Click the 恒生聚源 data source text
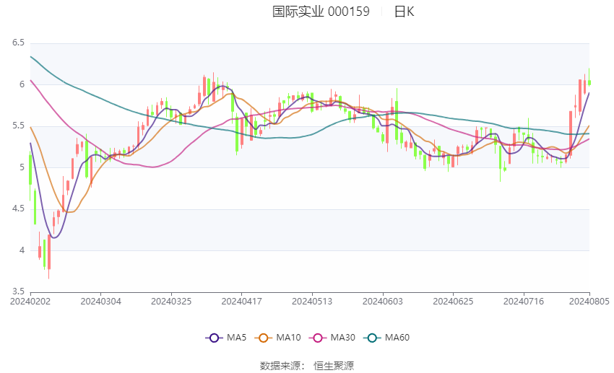 (334, 366)
